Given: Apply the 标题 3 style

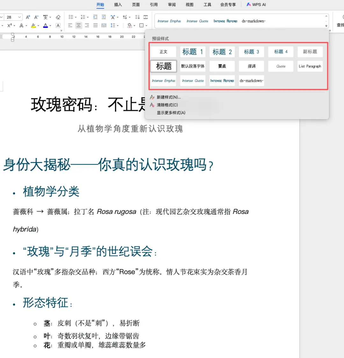Looking at the screenshot, I should (x=251, y=52).
